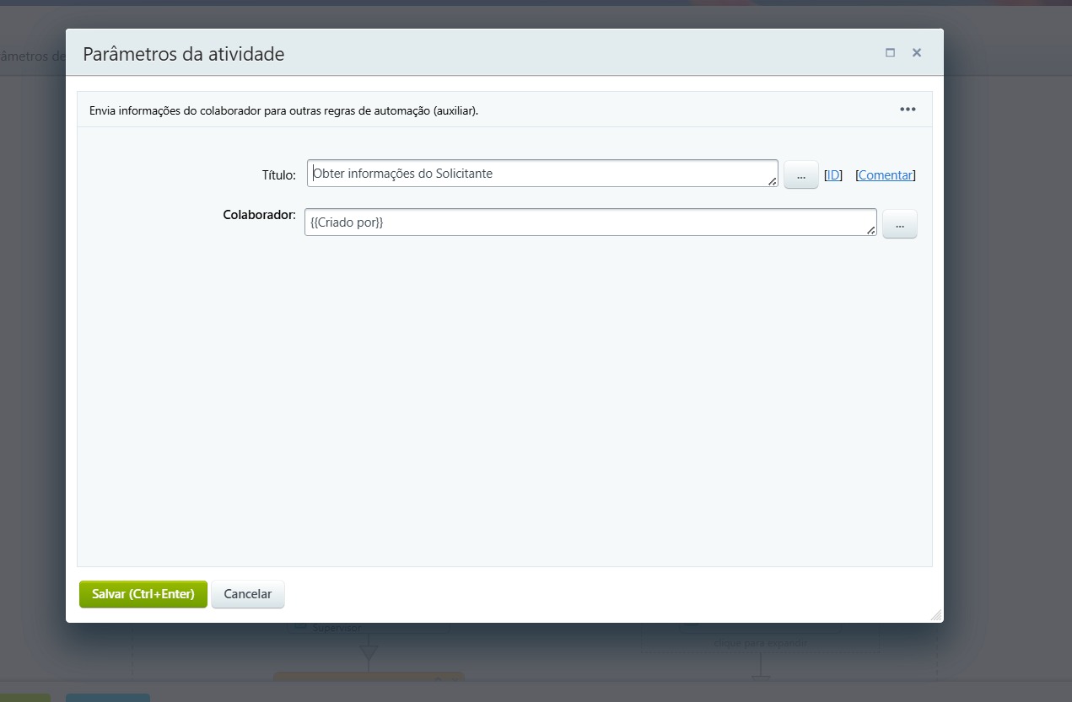Click the dimmed "clique para expandir" block
1072x702 pixels.
(759, 643)
